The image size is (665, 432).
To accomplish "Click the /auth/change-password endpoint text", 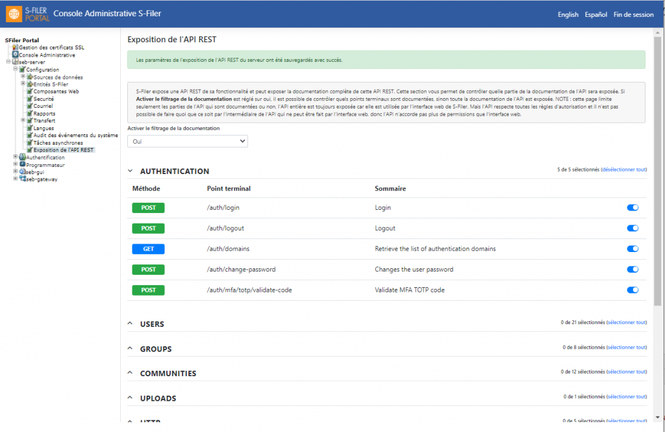I will tap(241, 270).
